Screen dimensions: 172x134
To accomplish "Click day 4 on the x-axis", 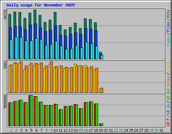I will pyautogui.click(x=26, y=130).
